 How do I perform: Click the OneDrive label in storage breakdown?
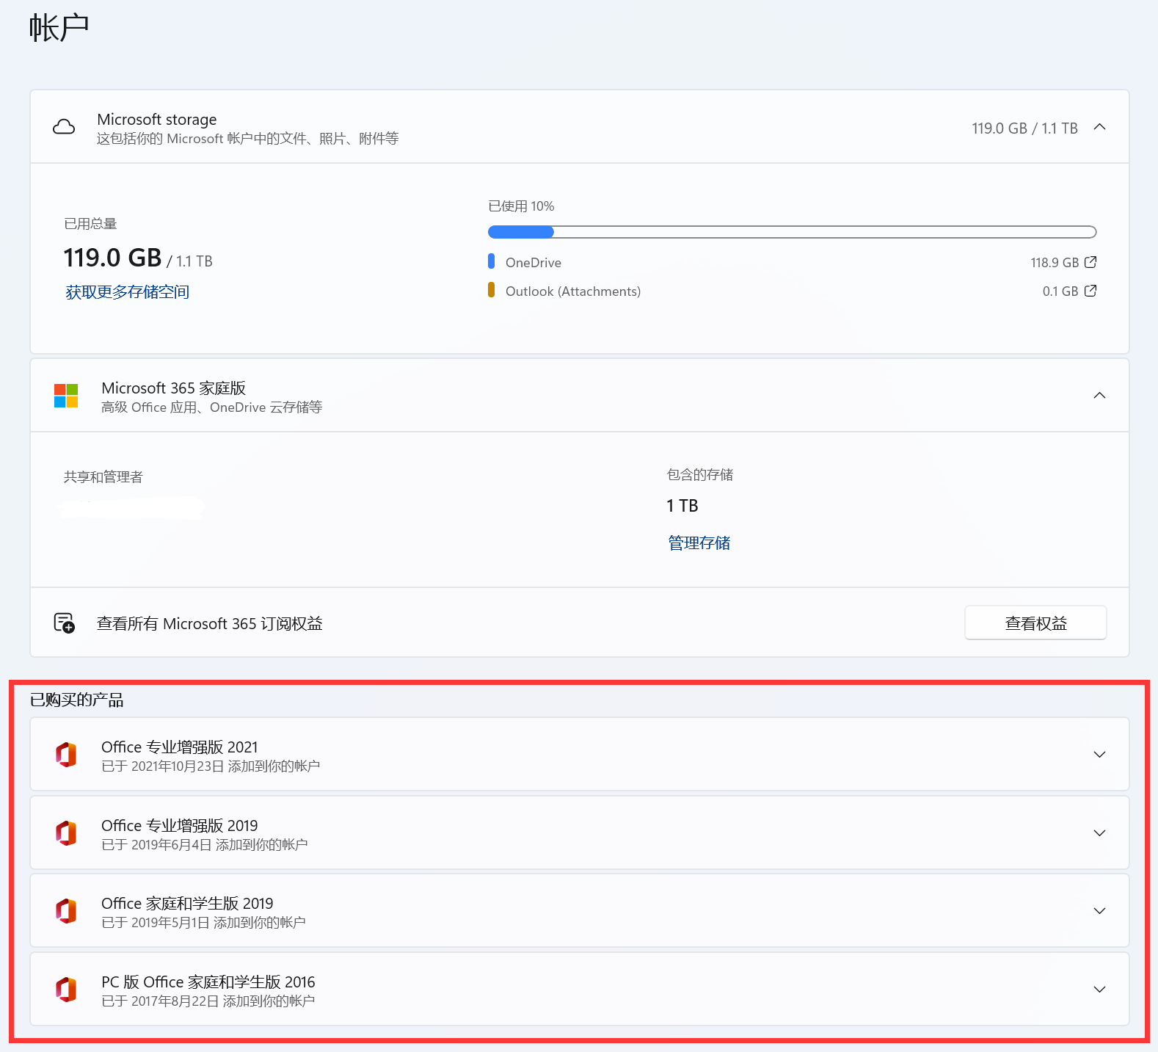(534, 262)
